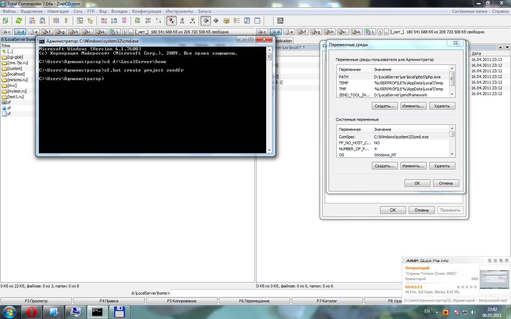This screenshot has width=511, height=319.
Task: Open the Выделение menu
Action: tap(32, 11)
